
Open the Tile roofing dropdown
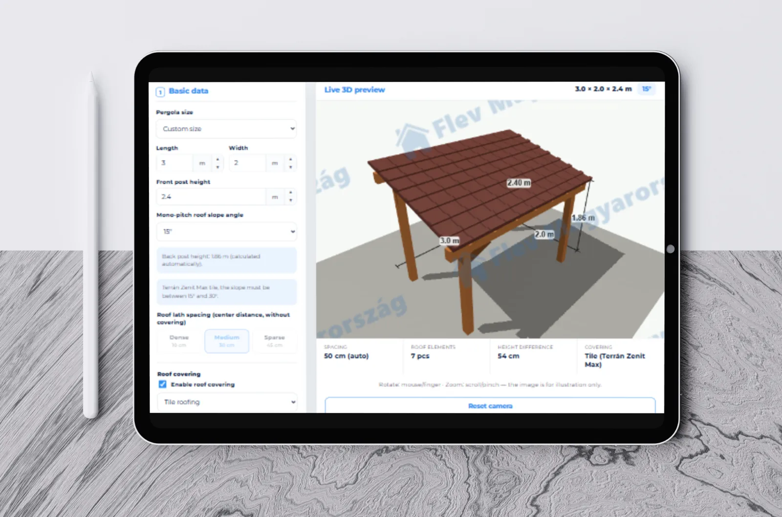[227, 402]
